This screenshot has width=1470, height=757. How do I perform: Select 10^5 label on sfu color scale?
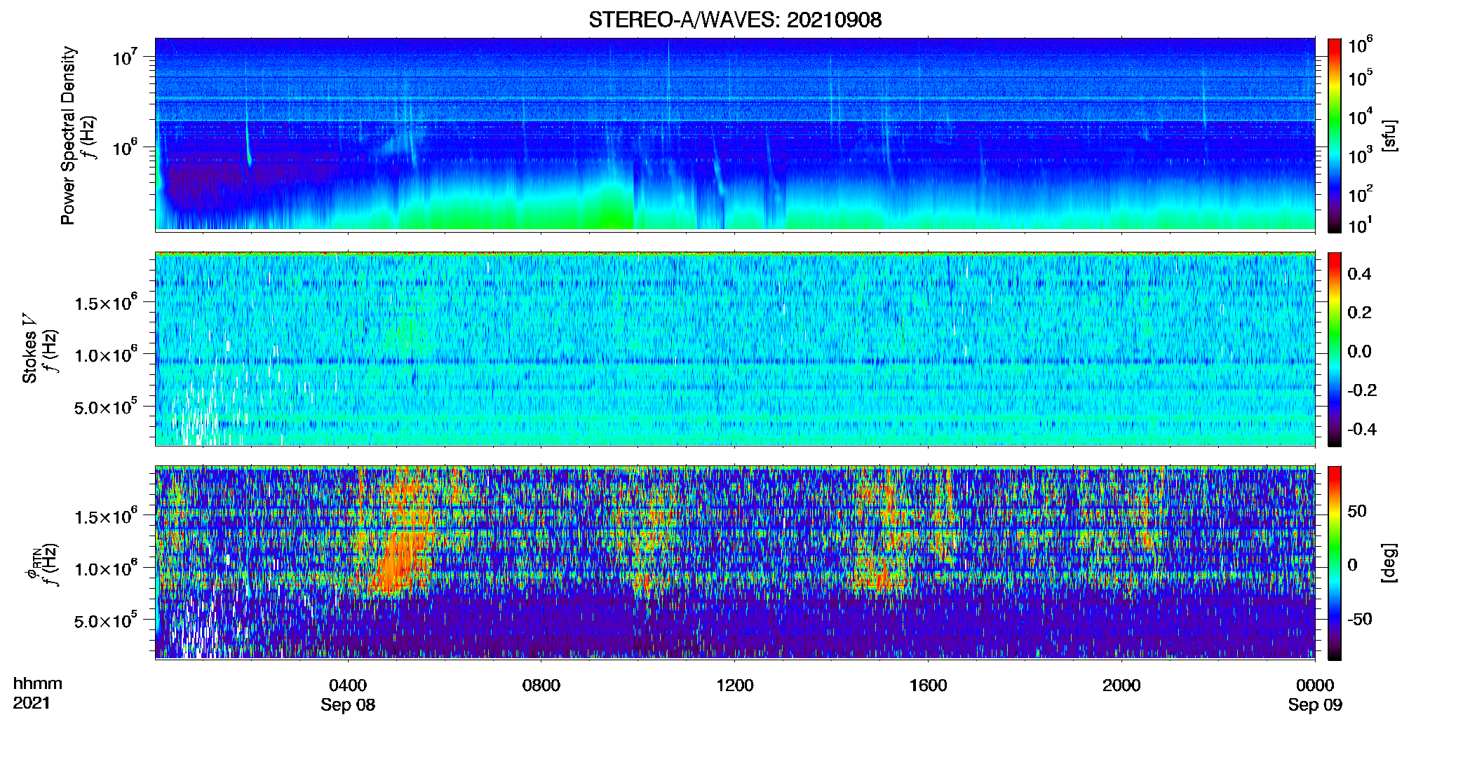pos(1360,78)
